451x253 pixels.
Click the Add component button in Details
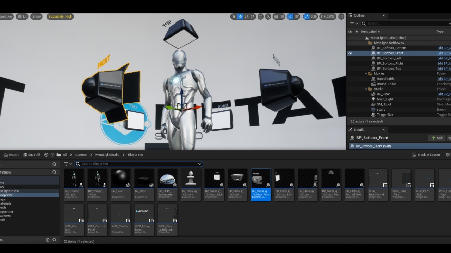pyautogui.click(x=437, y=138)
